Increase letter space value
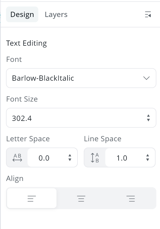This screenshot has height=229, width=160. click(70, 156)
